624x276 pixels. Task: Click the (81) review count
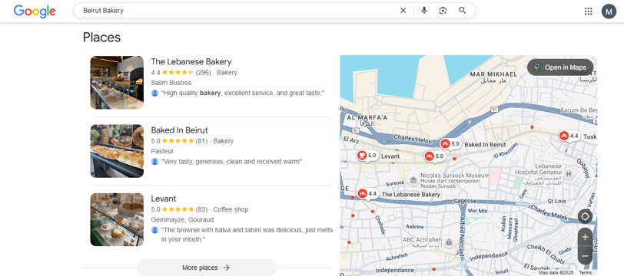[202, 141]
